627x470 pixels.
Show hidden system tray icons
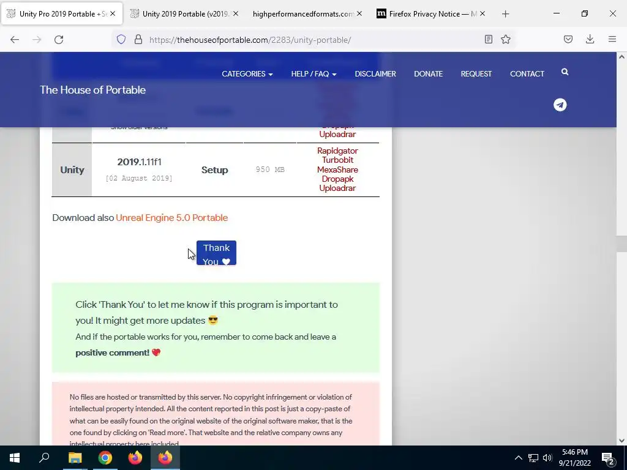click(518, 458)
